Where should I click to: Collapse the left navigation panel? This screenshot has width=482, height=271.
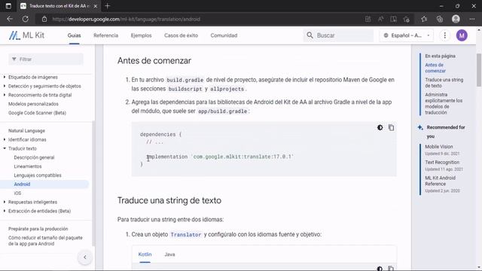[x=85, y=257]
